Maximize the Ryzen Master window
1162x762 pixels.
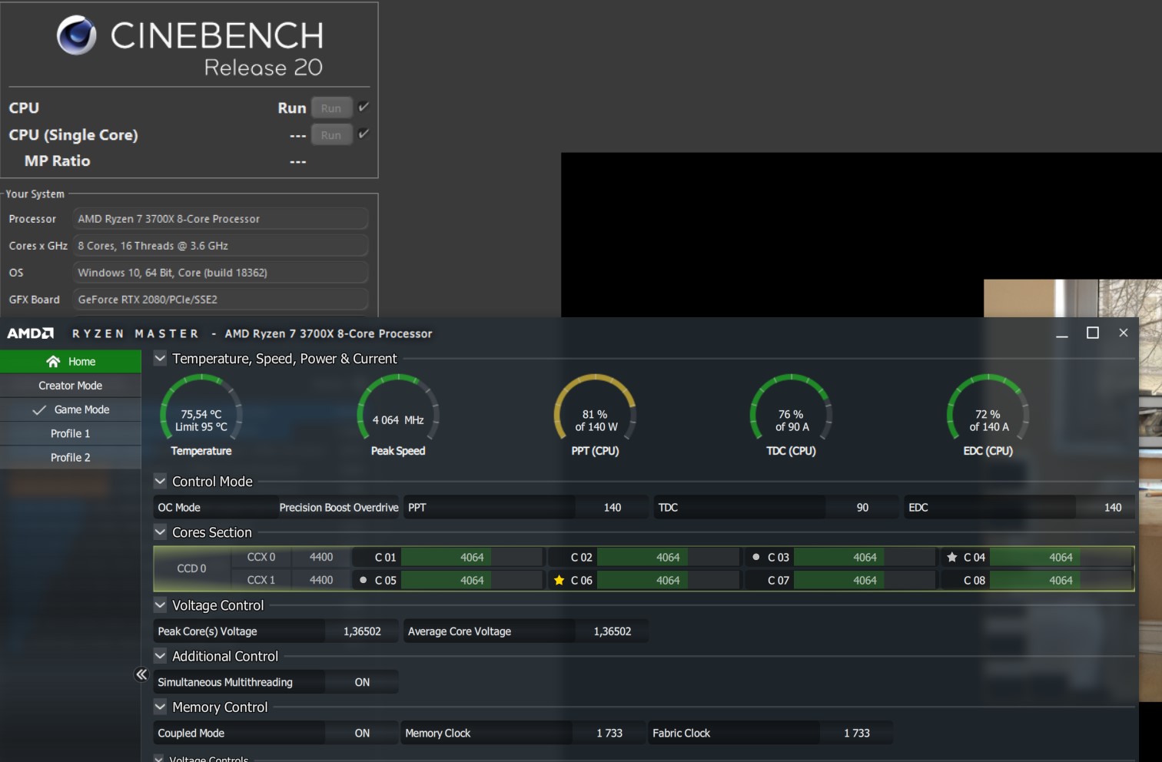[1093, 333]
